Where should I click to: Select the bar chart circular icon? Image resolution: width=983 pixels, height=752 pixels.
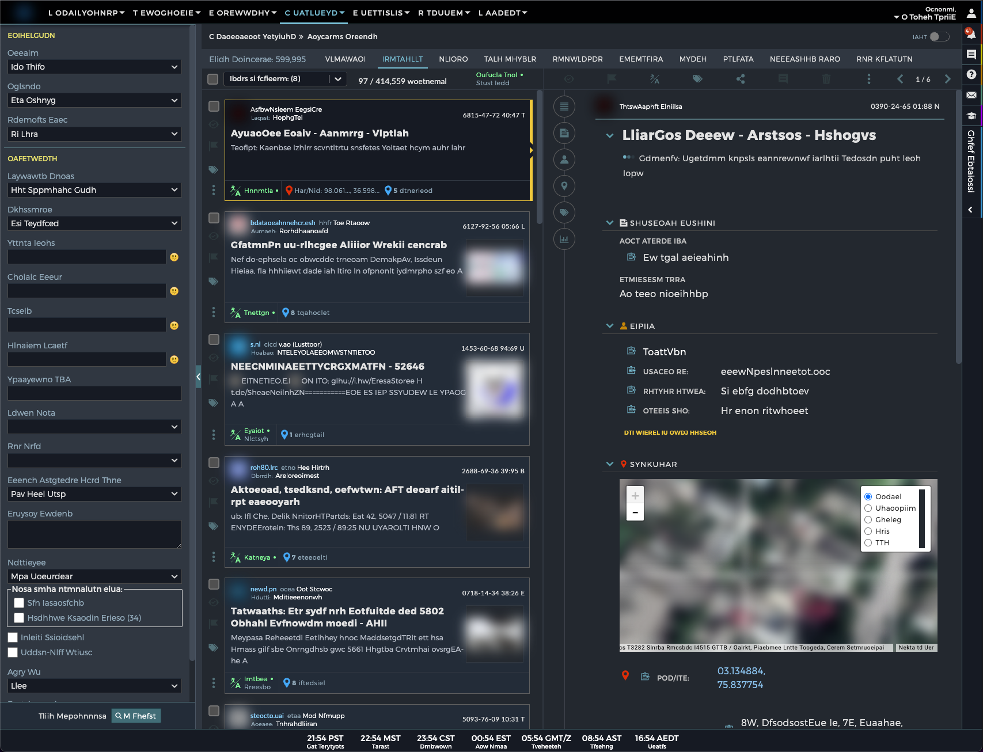coord(564,239)
